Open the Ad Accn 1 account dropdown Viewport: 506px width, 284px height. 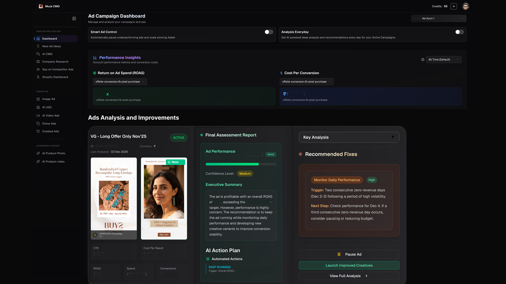coord(438,18)
